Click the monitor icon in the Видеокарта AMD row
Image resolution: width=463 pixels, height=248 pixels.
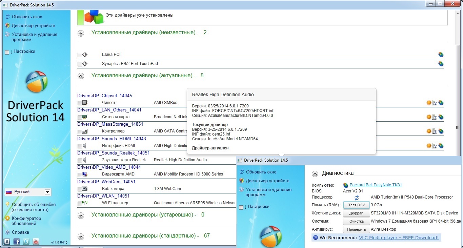click(x=85, y=174)
